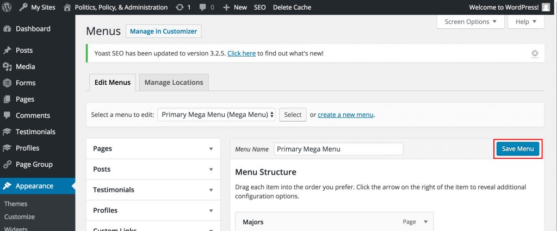This screenshot has height=231, width=557.
Task: Dismiss the Yoast SEO notice
Action: tap(535, 53)
